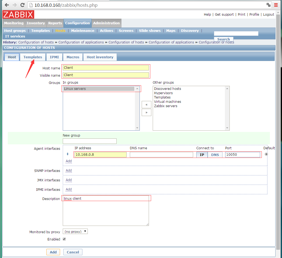Go to Screens submenu

coord(126,30)
